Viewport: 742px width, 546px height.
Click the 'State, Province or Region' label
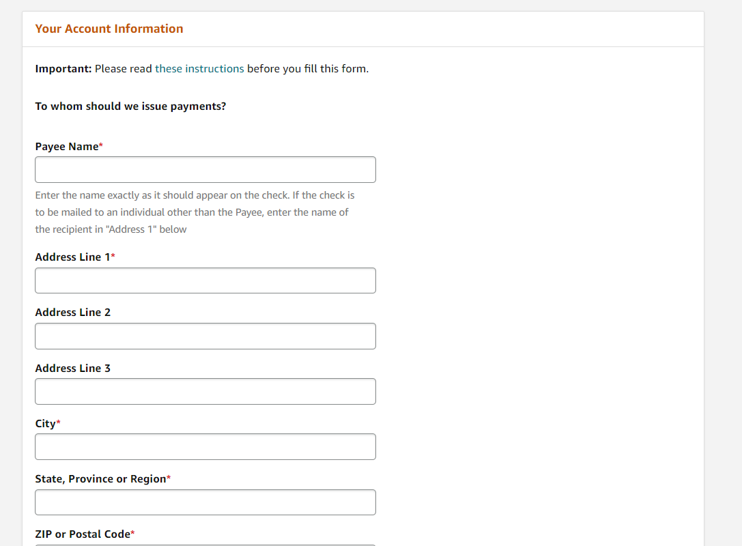click(x=100, y=479)
